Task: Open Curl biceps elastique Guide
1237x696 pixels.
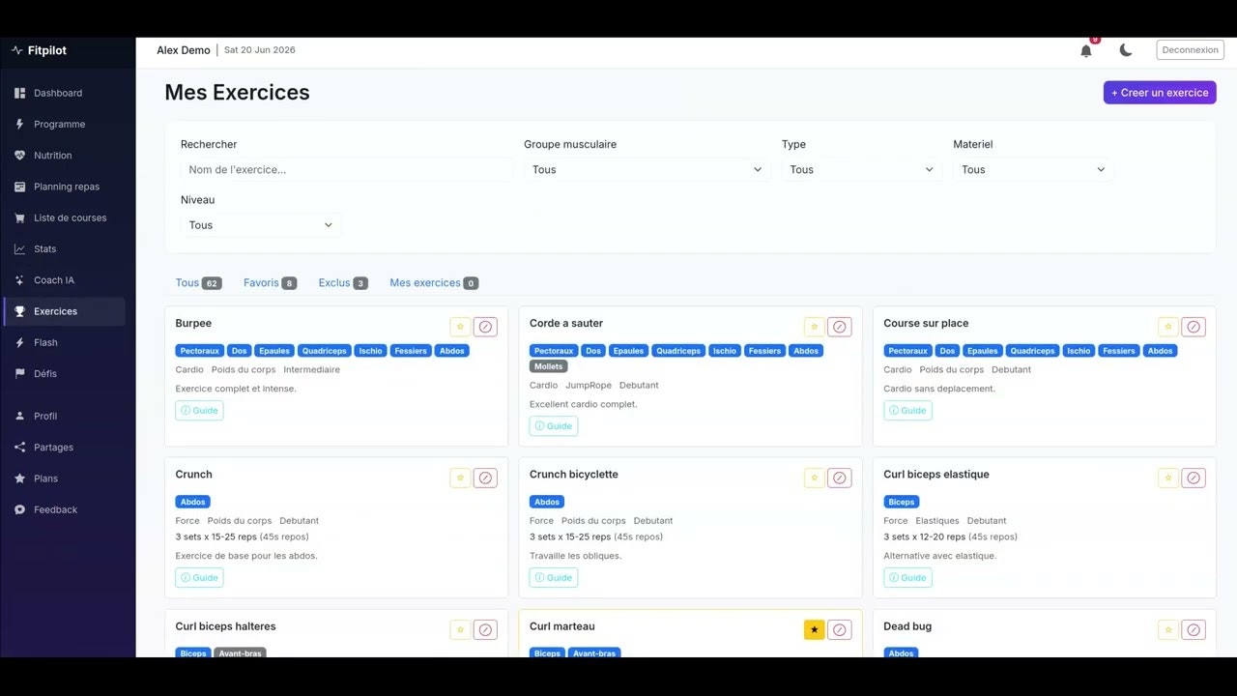Action: point(907,578)
